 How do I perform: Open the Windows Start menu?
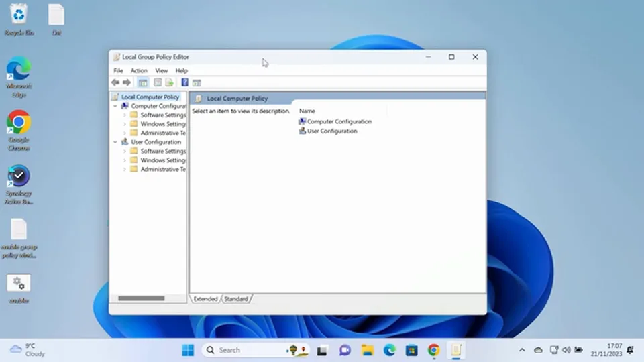[x=188, y=350]
